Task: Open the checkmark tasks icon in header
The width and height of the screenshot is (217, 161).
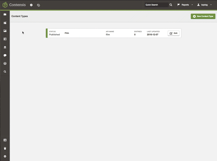Action: (x=31, y=5)
